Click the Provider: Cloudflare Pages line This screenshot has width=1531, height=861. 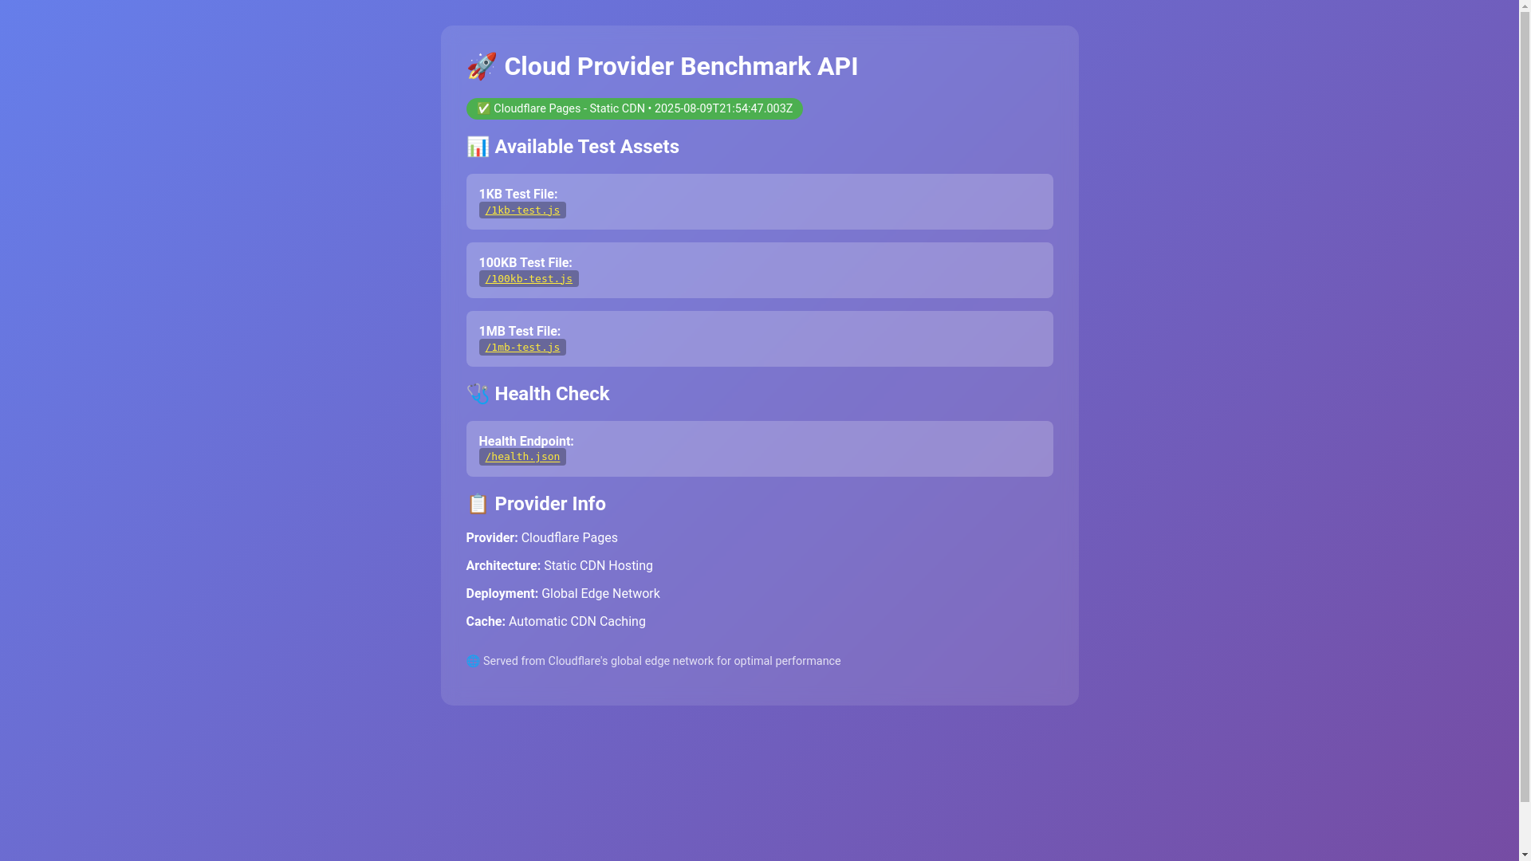[x=542, y=538]
